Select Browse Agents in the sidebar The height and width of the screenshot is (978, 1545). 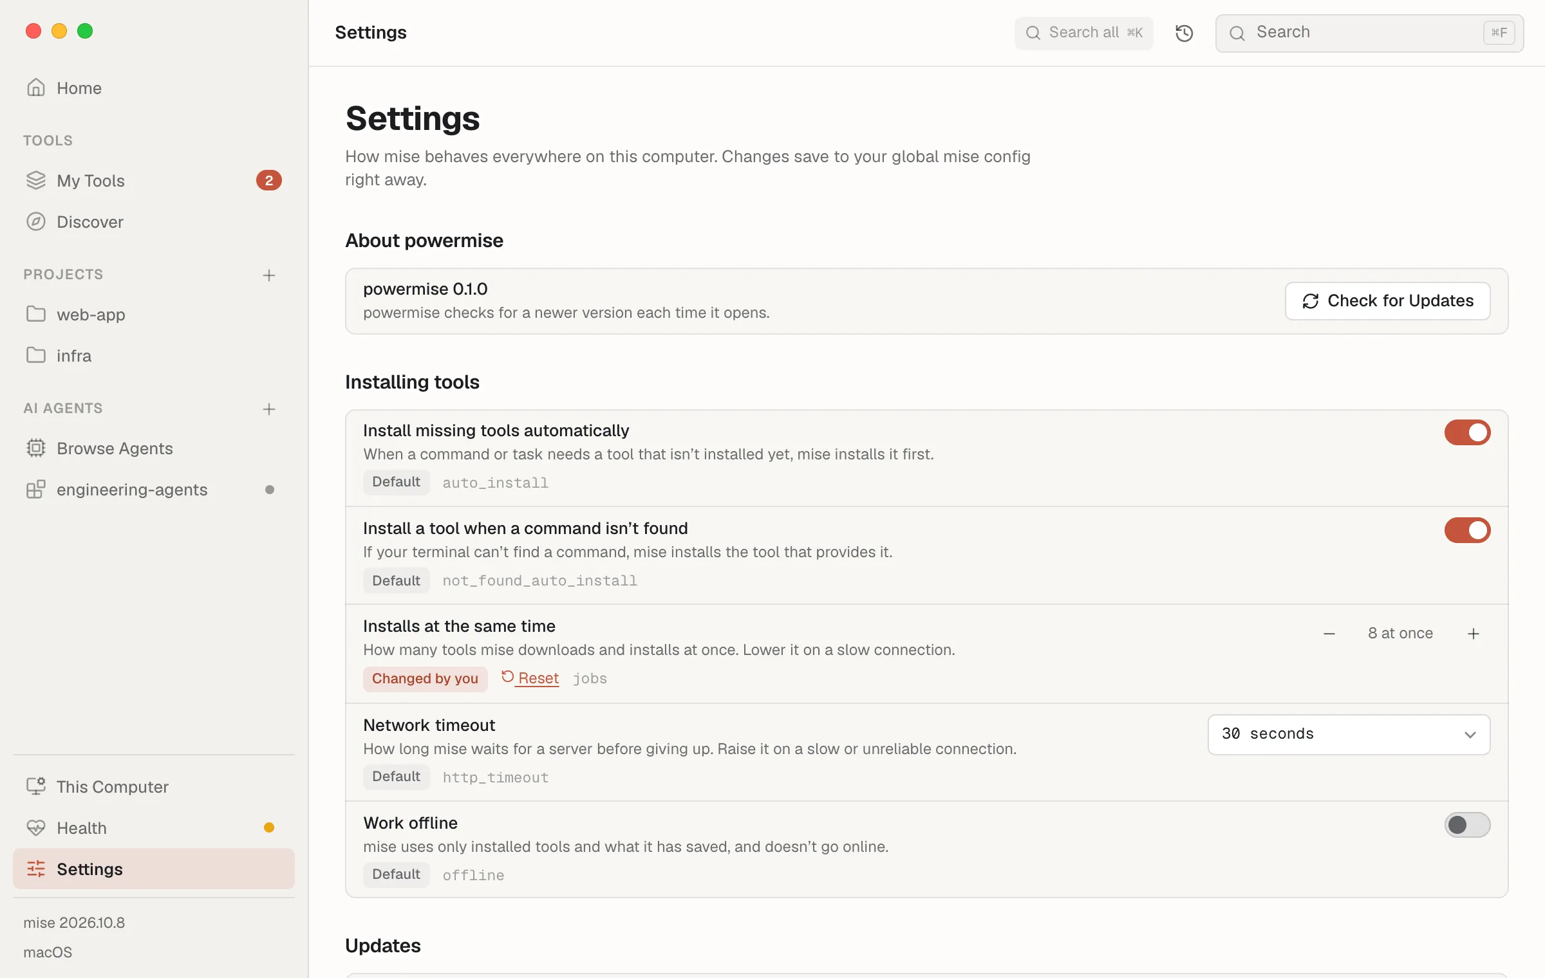pos(153,448)
